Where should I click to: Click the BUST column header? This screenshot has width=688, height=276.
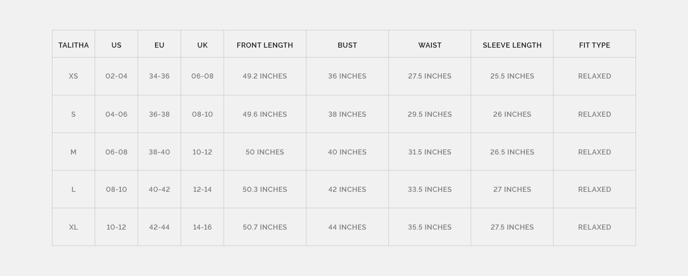[x=347, y=45]
